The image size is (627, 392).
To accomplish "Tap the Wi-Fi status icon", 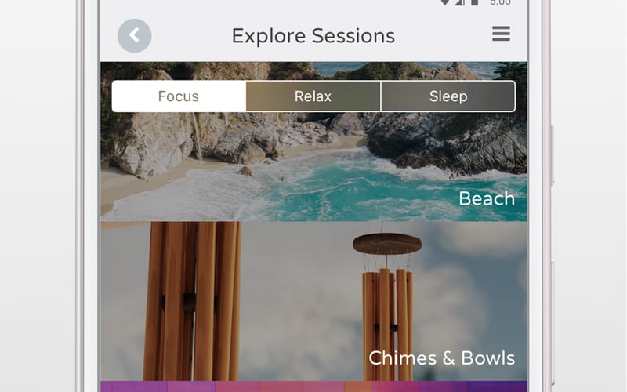I will (444, 2).
